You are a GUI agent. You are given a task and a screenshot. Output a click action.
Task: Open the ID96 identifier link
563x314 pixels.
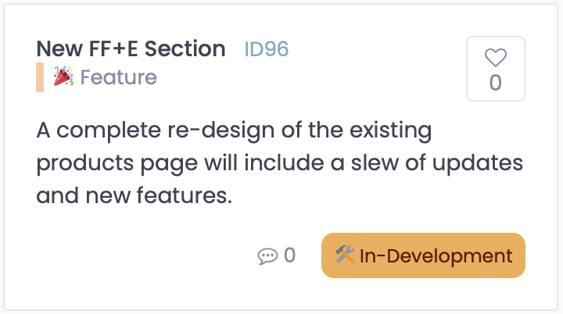coord(267,49)
